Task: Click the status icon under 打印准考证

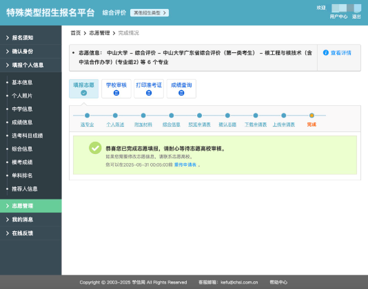Action: pyautogui.click(x=149, y=93)
